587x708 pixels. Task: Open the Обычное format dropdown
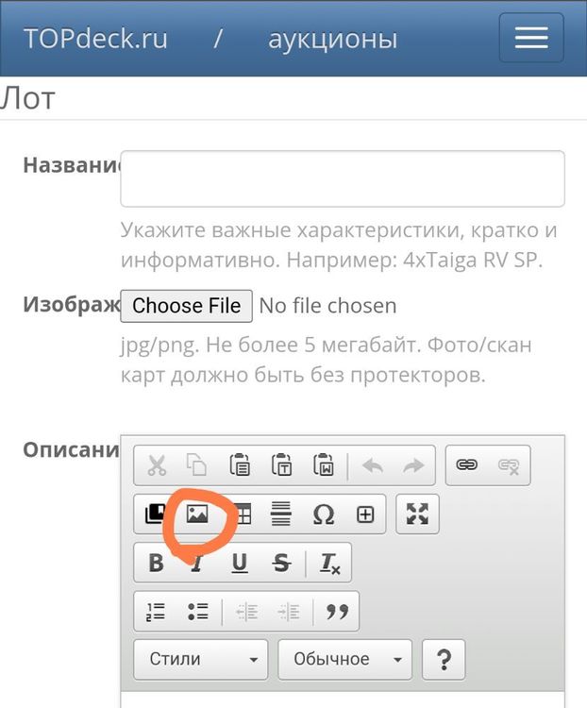pyautogui.click(x=345, y=659)
